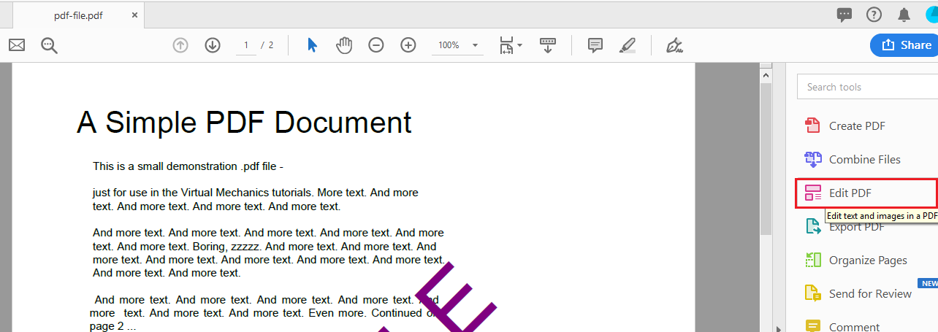Open the Combine Files tool
The height and width of the screenshot is (332, 938).
(866, 160)
